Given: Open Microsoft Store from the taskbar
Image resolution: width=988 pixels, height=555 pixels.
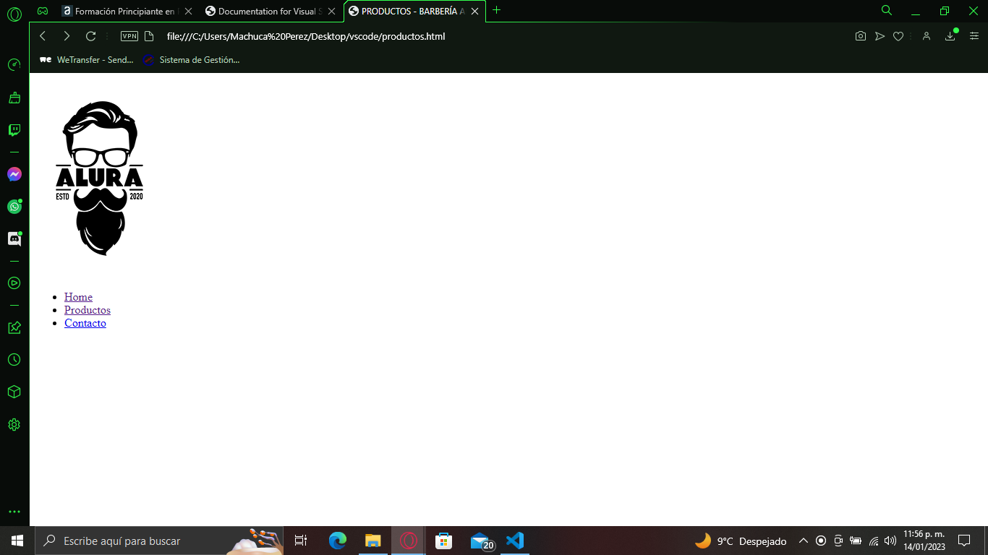Looking at the screenshot, I should [x=444, y=541].
